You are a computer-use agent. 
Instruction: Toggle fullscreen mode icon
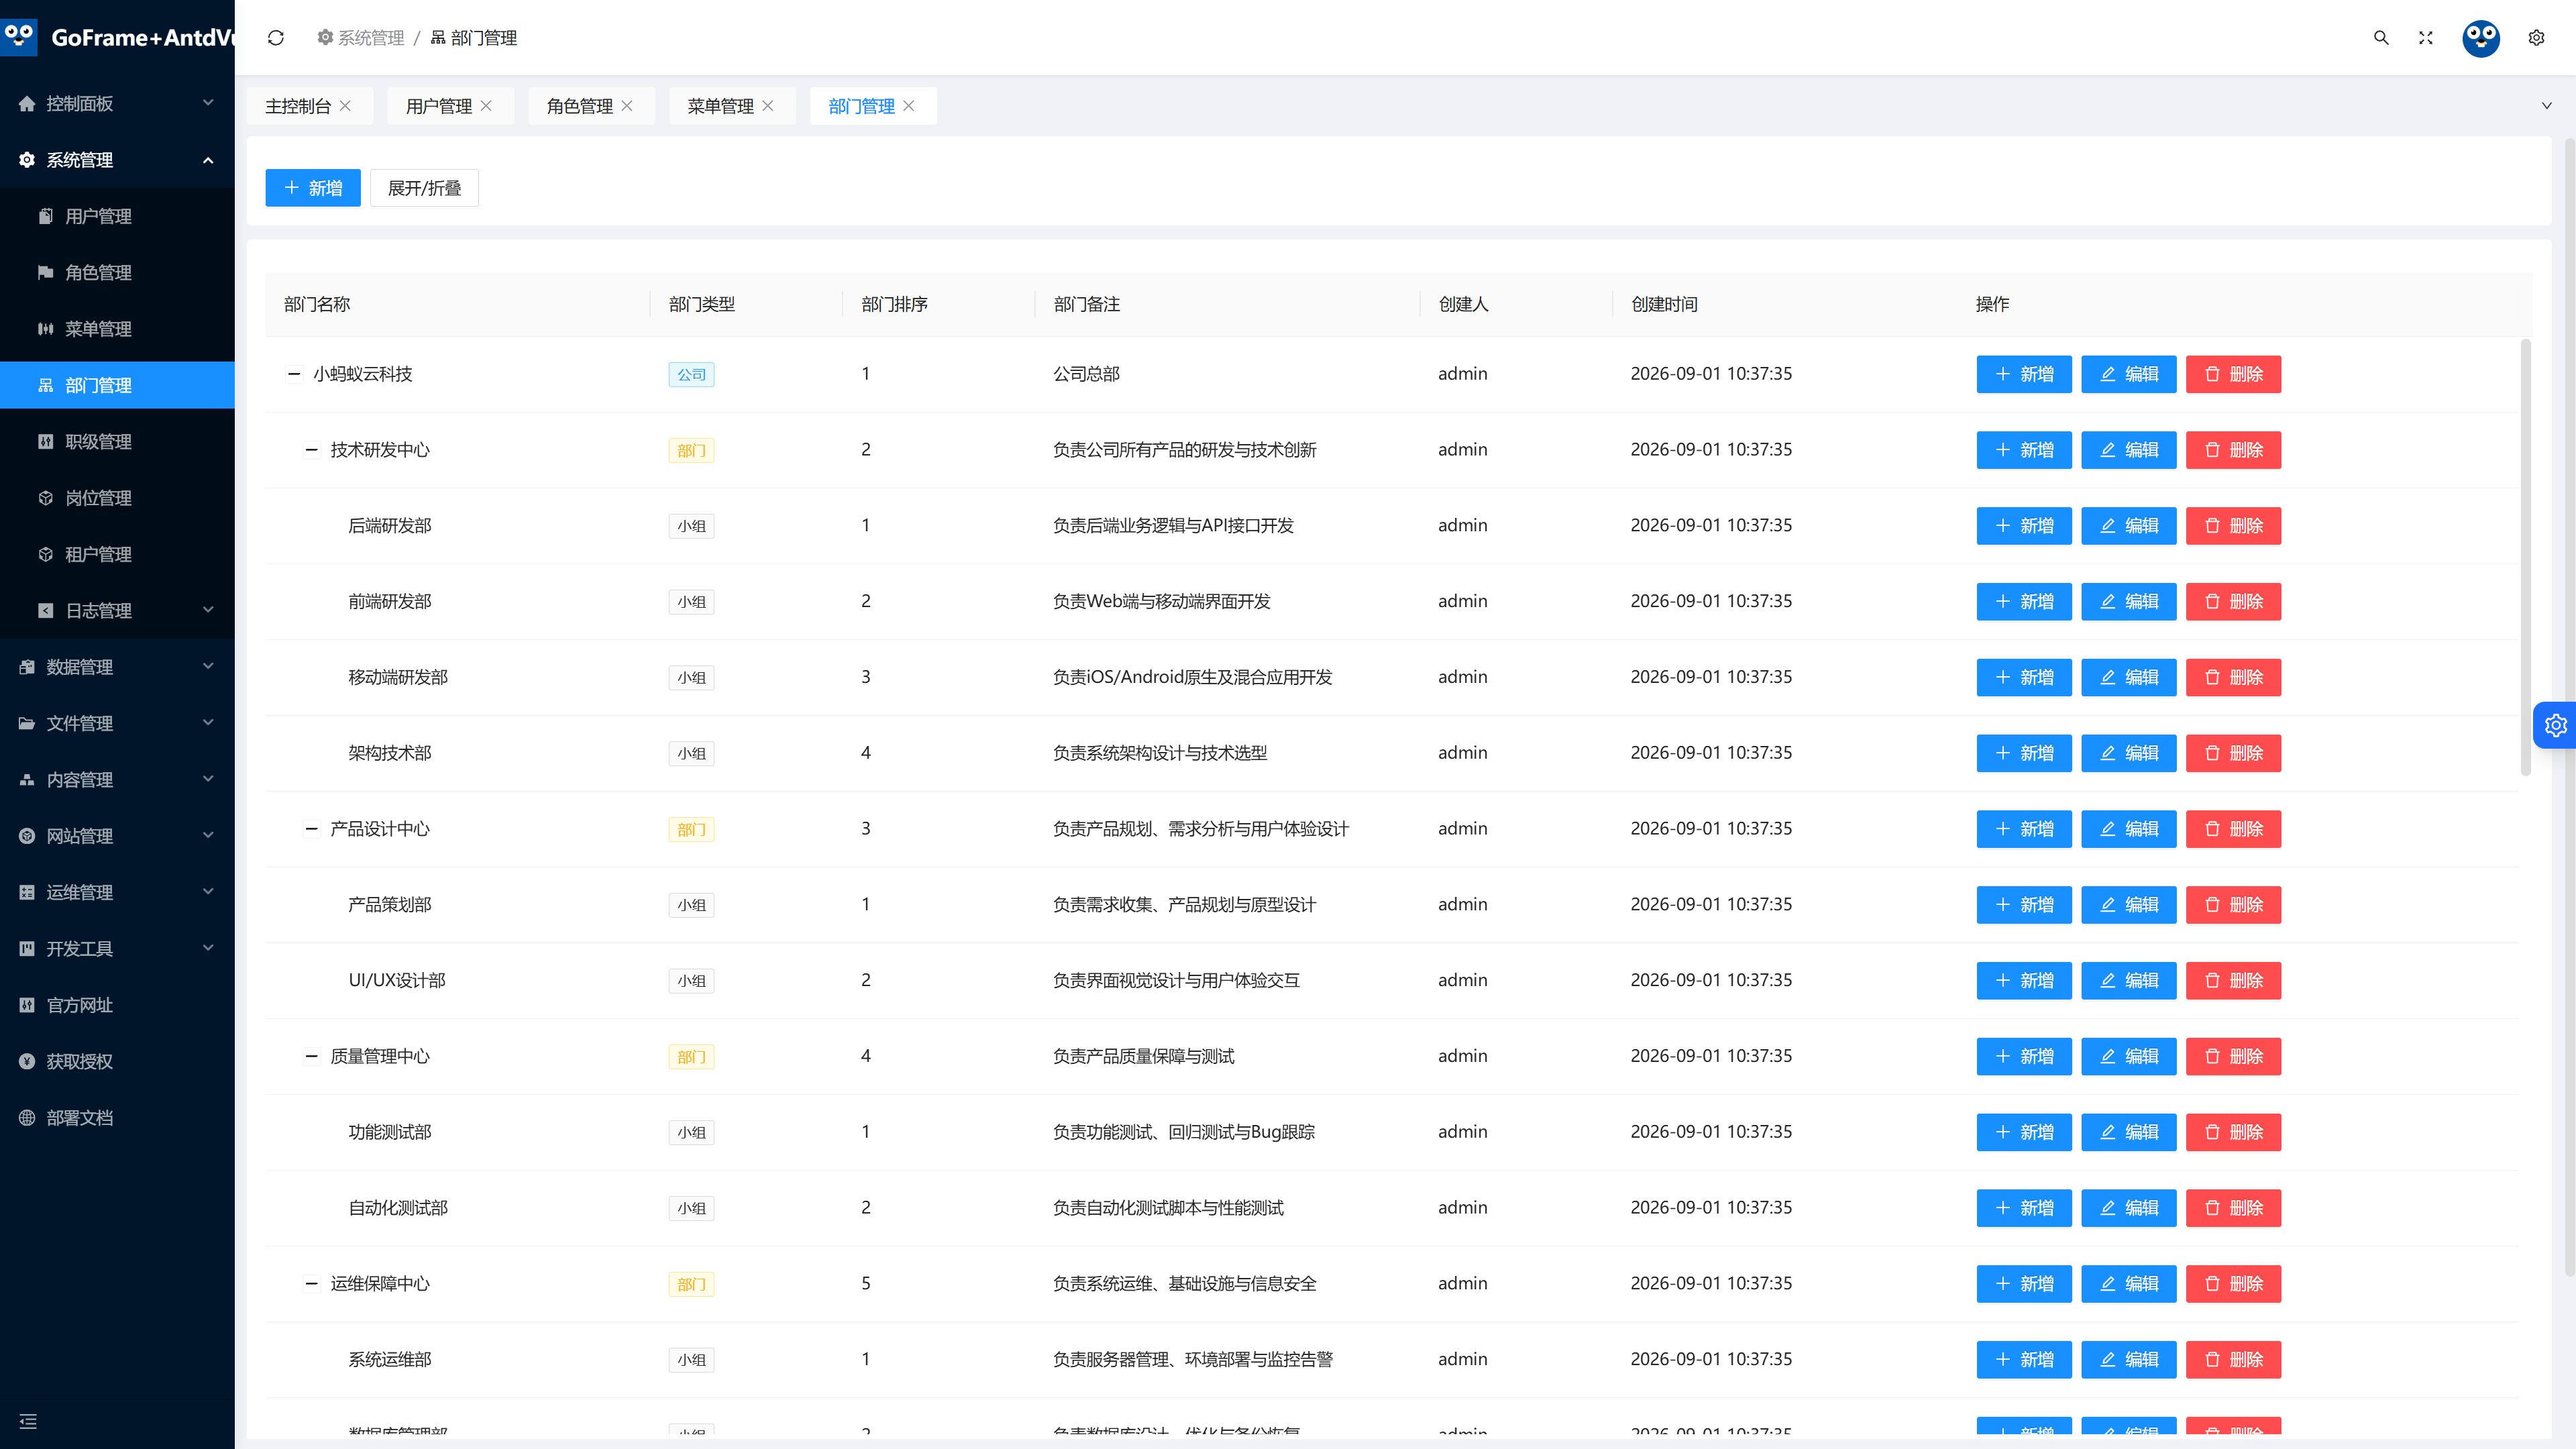click(2426, 38)
